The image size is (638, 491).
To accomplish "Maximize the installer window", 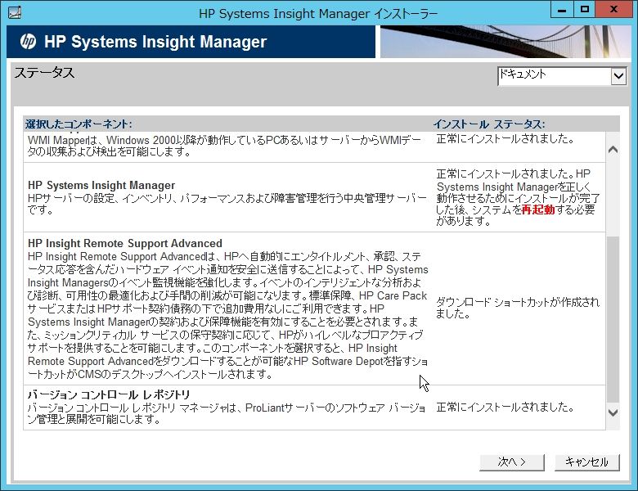I will (585, 10).
